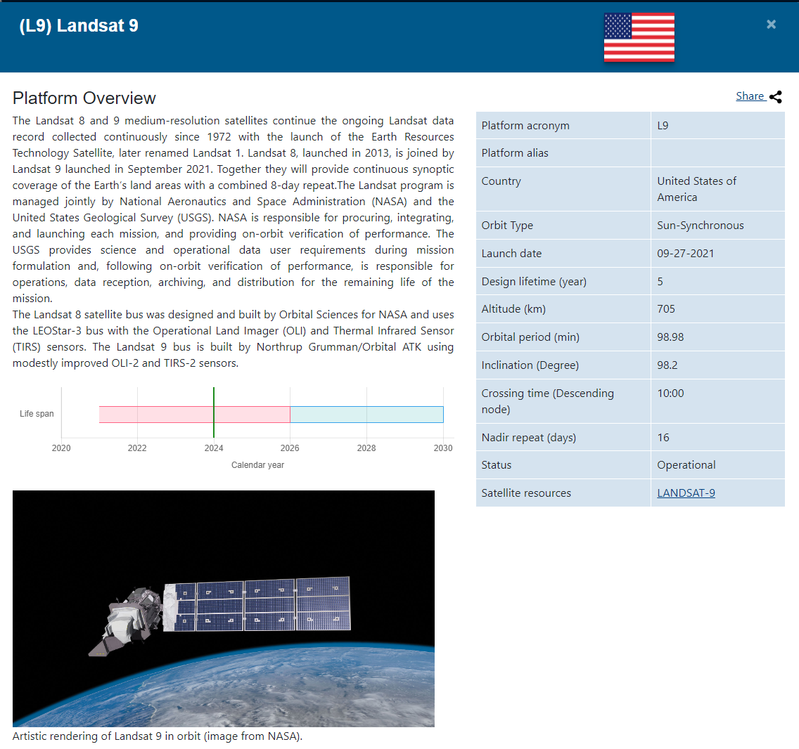This screenshot has height=749, width=799.
Task: Click the 'Platform Overview' heading
Action: coord(84,98)
